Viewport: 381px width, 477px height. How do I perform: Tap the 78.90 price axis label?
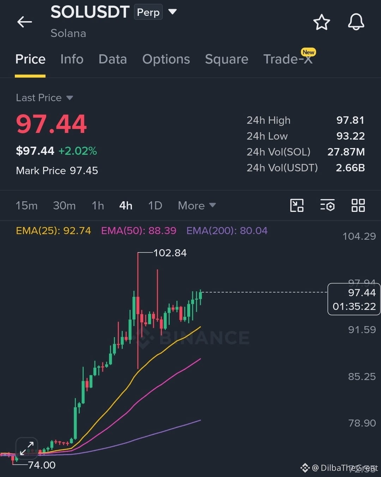click(362, 423)
